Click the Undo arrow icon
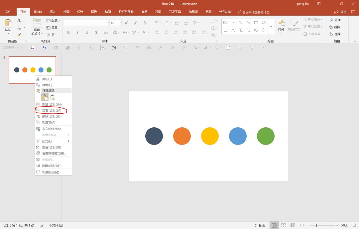Screen dimensions: 359x229 click(x=44, y=48)
